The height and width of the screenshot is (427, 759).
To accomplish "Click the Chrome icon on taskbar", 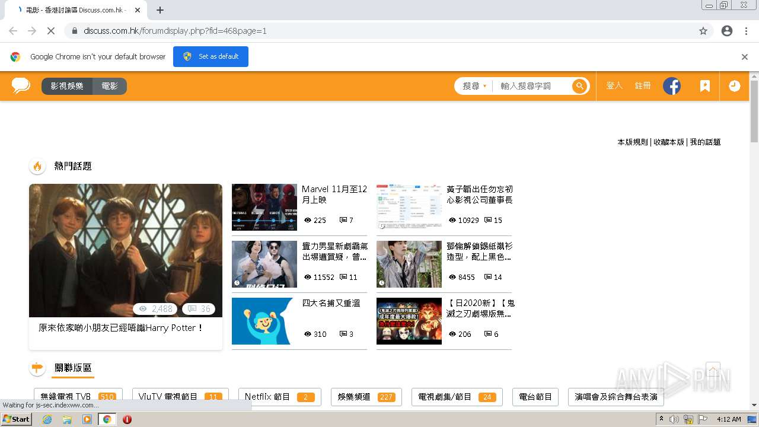I will tap(107, 419).
